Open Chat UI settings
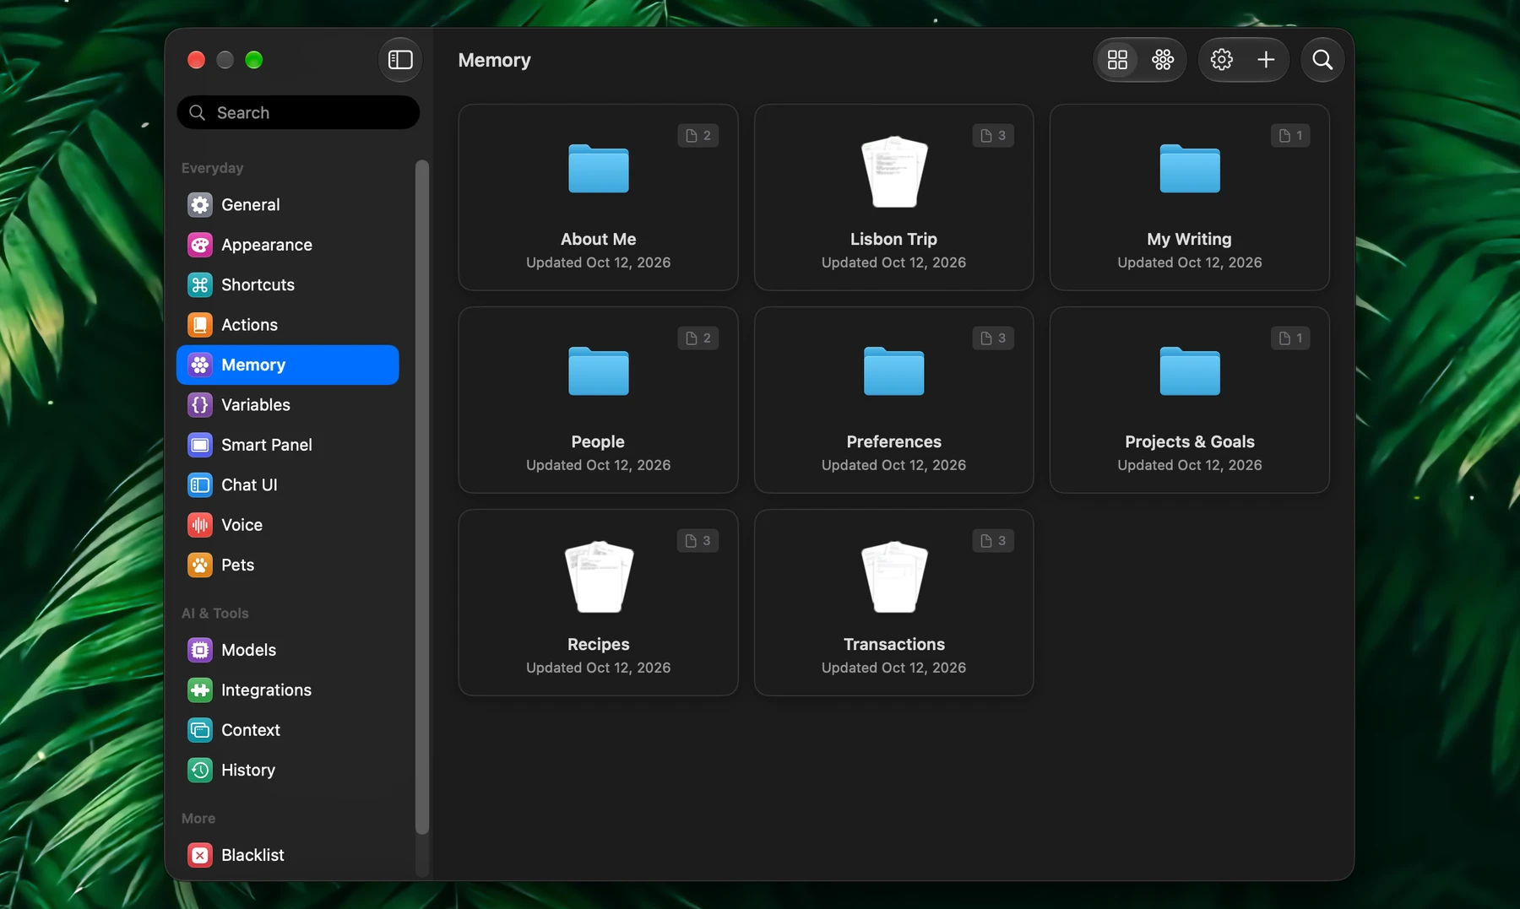1520x909 pixels. click(x=287, y=485)
